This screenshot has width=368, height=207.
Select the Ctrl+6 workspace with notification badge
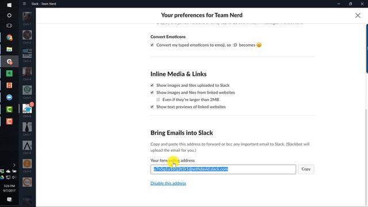(x=27, y=109)
